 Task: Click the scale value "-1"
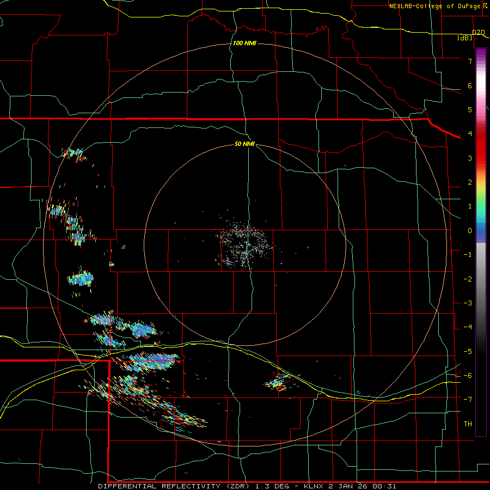click(468, 255)
